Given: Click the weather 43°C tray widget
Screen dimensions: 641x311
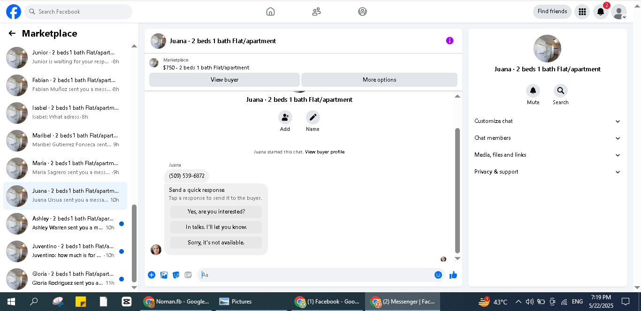Looking at the screenshot, I should [493, 302].
